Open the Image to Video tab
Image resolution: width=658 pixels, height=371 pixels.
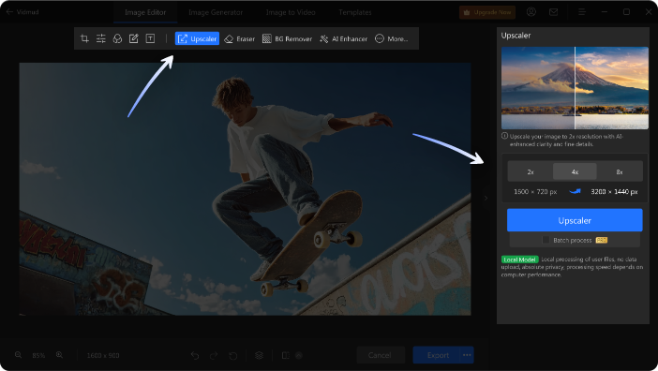[x=291, y=12]
